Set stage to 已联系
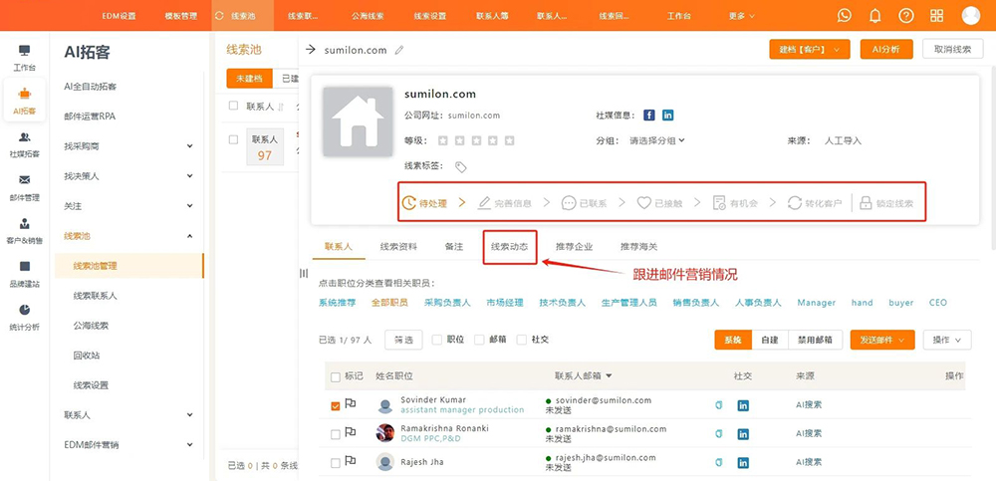The height and width of the screenshot is (481, 996). (584, 203)
